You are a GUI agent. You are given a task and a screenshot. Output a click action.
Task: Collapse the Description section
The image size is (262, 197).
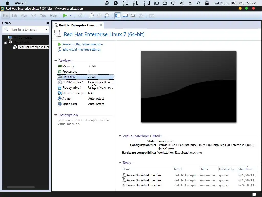[56, 115]
